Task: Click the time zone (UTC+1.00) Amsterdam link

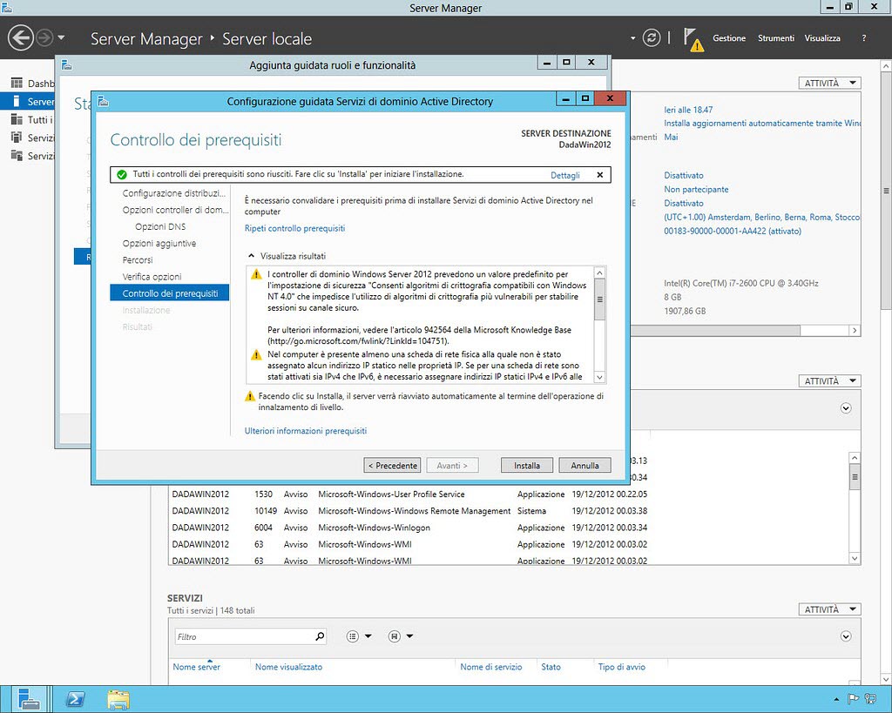Action: pos(761,217)
